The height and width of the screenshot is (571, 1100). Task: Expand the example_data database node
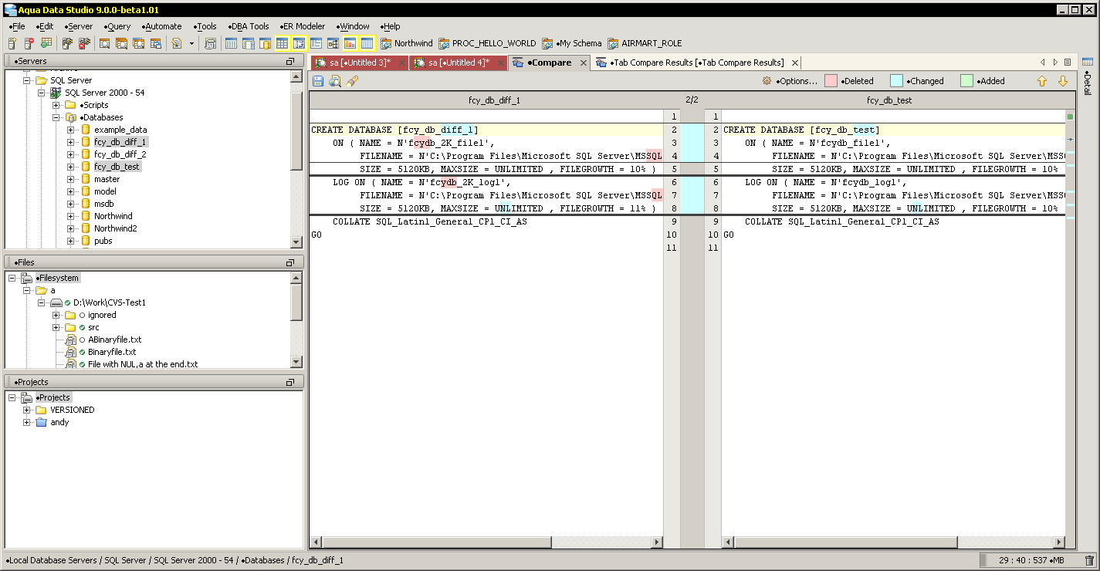tap(70, 130)
